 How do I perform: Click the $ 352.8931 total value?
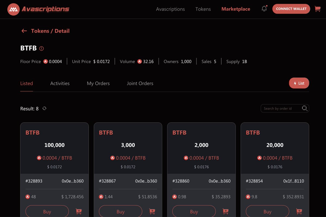tap(293, 197)
